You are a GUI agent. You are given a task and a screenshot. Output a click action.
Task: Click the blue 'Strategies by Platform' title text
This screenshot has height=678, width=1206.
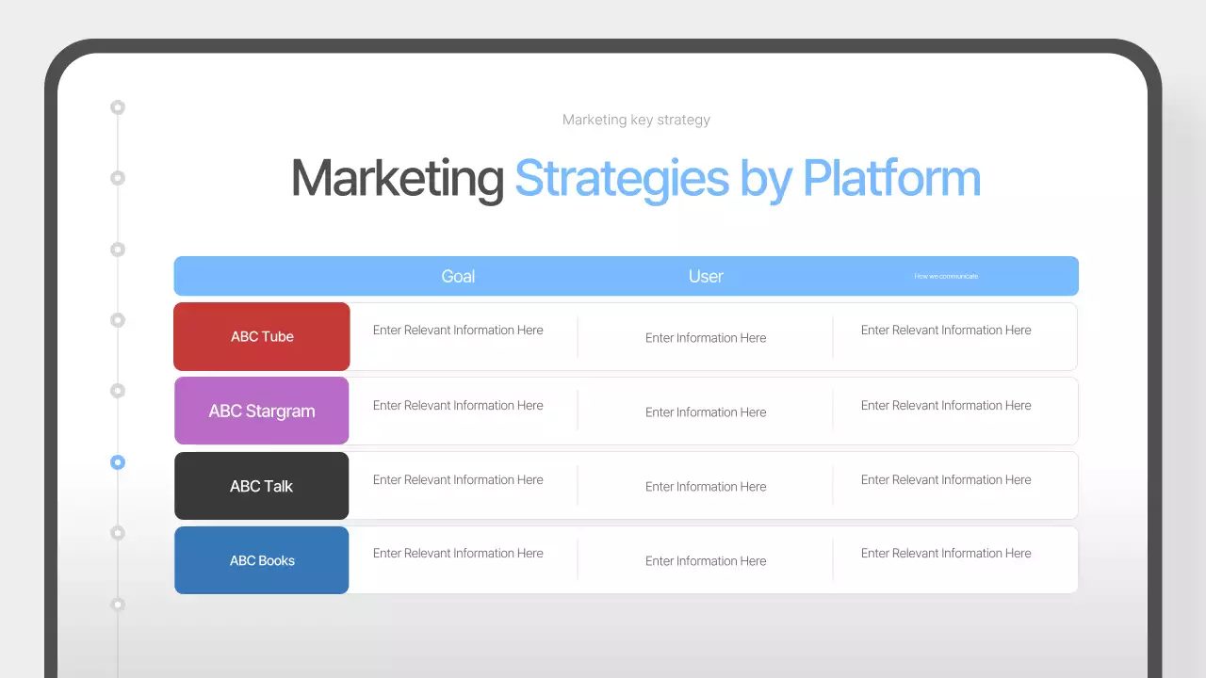(747, 178)
